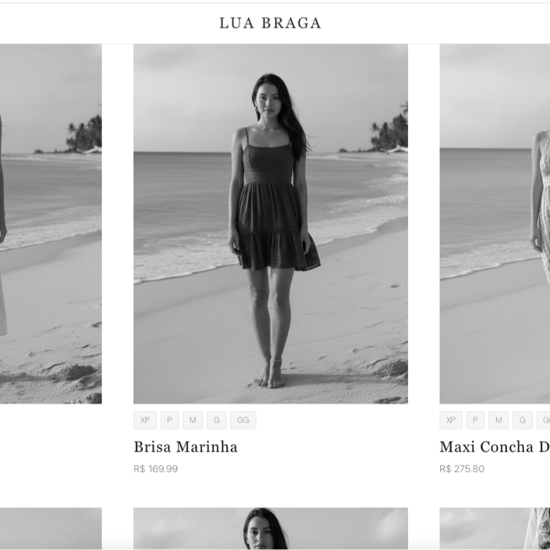This screenshot has width=550, height=550.
Task: Click the Maxi Concha dress photo
Action: [x=494, y=224]
